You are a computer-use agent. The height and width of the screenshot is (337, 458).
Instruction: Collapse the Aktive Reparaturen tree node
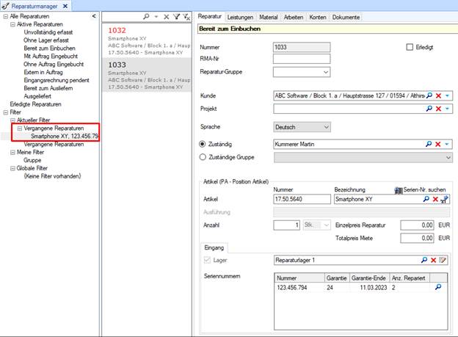tap(12, 24)
